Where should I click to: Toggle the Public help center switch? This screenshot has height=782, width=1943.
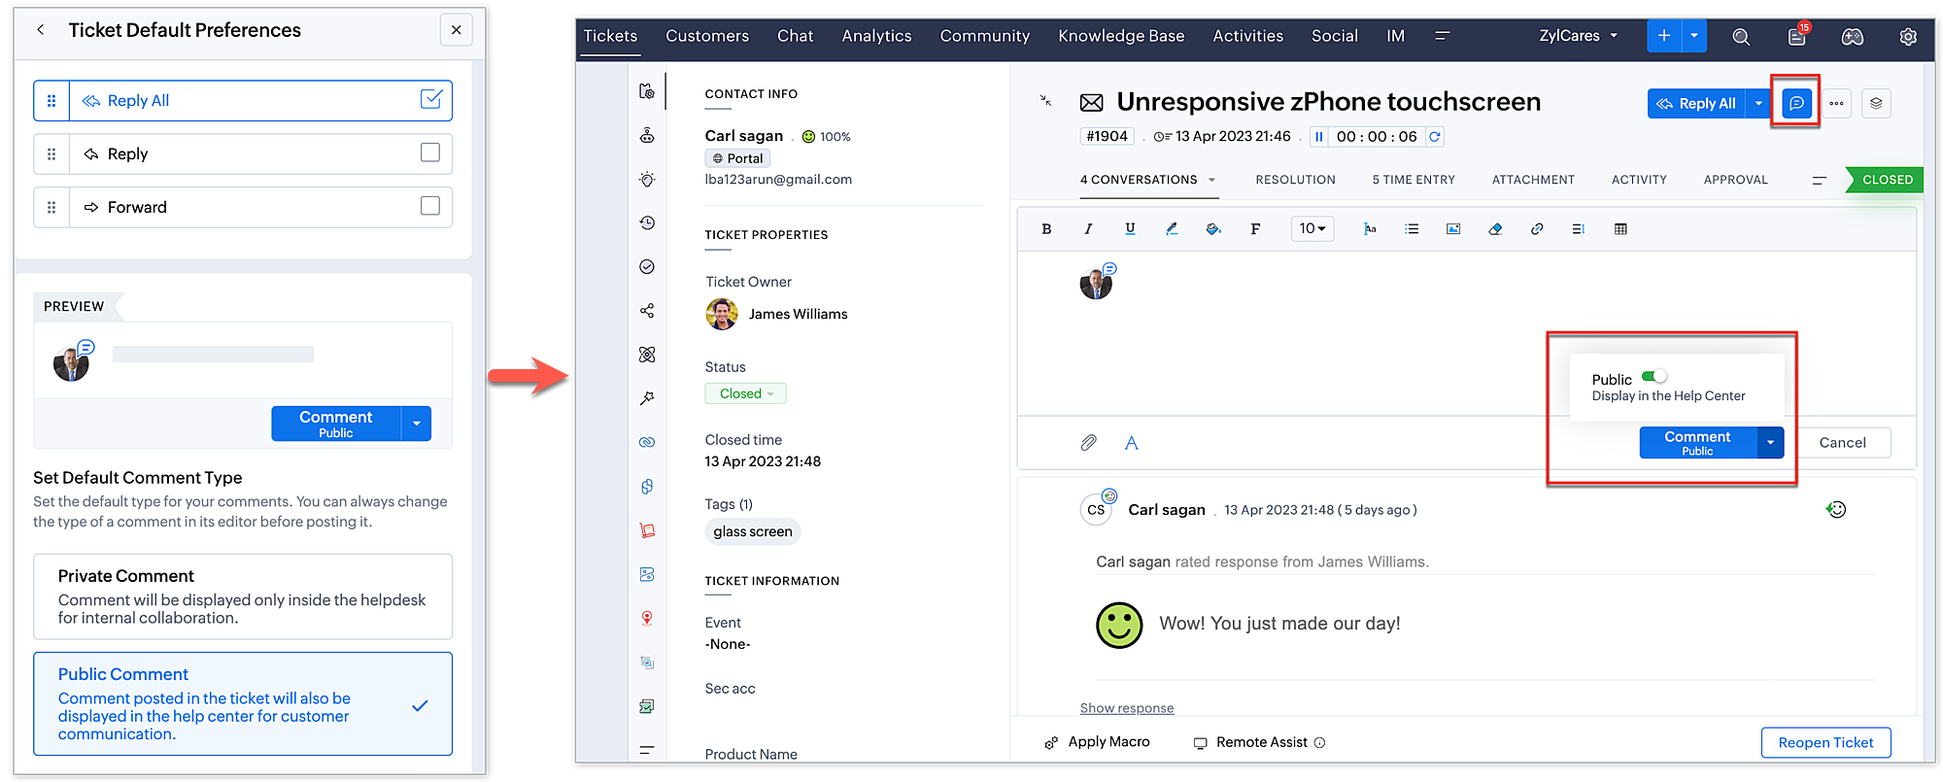coord(1654,376)
